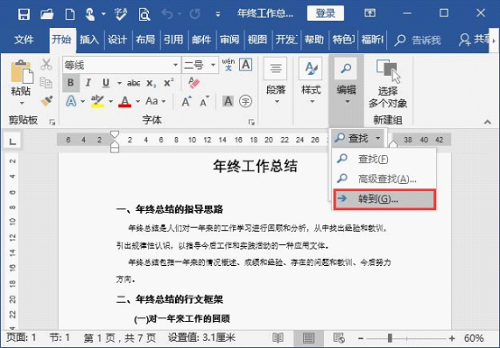Switch to the 插入 tab

(x=89, y=40)
